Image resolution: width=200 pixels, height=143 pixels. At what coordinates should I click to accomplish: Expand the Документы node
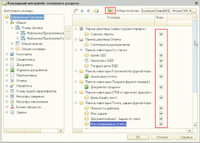click(x=7, y=65)
